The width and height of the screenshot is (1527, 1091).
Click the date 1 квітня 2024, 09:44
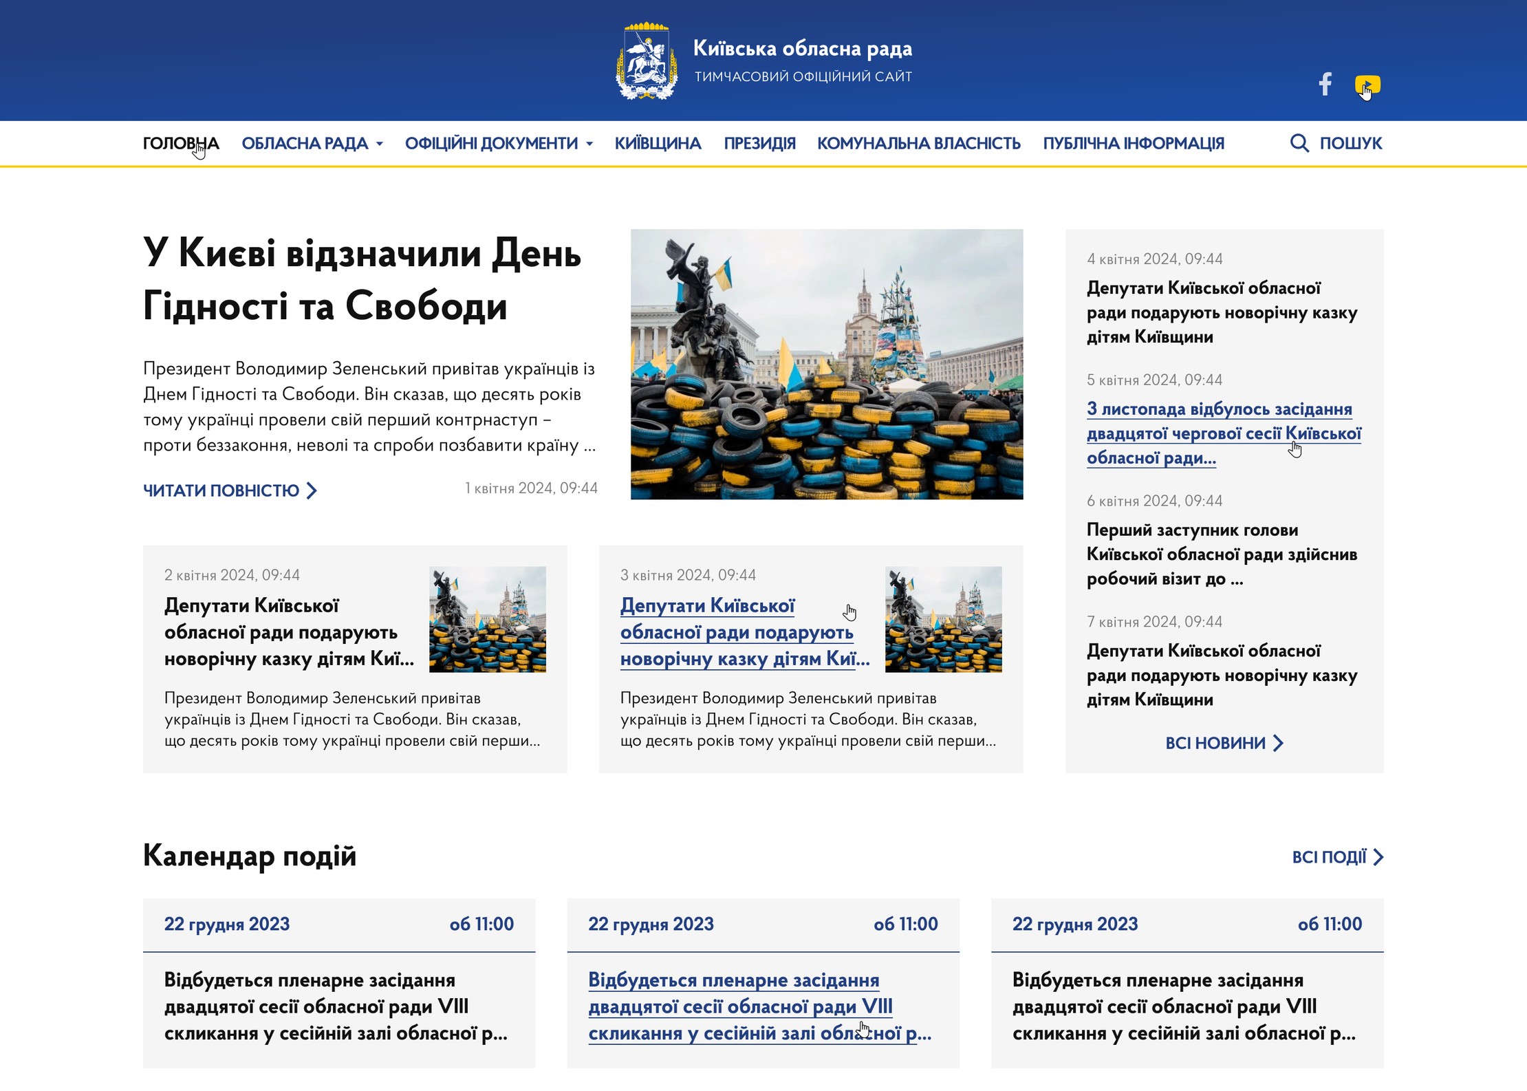pyautogui.click(x=531, y=488)
